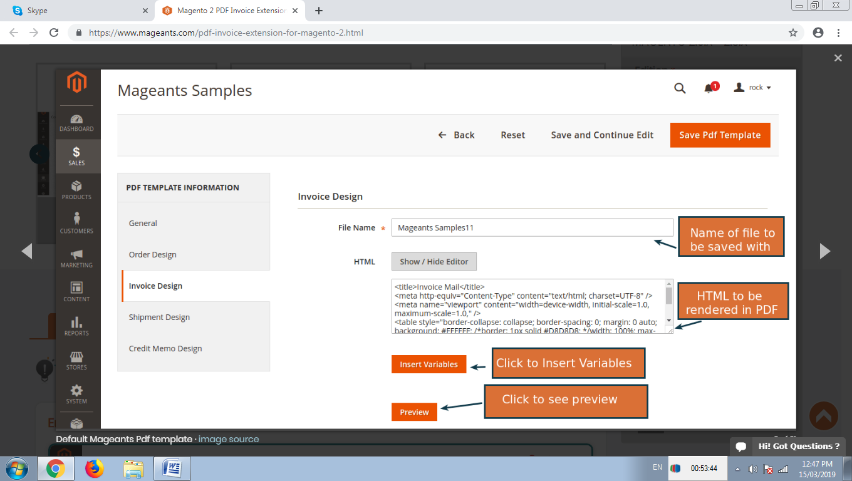Viewport: 852px width, 481px height.
Task: Close the Magento 2 PDF Invoice tab
Action: [x=296, y=11]
